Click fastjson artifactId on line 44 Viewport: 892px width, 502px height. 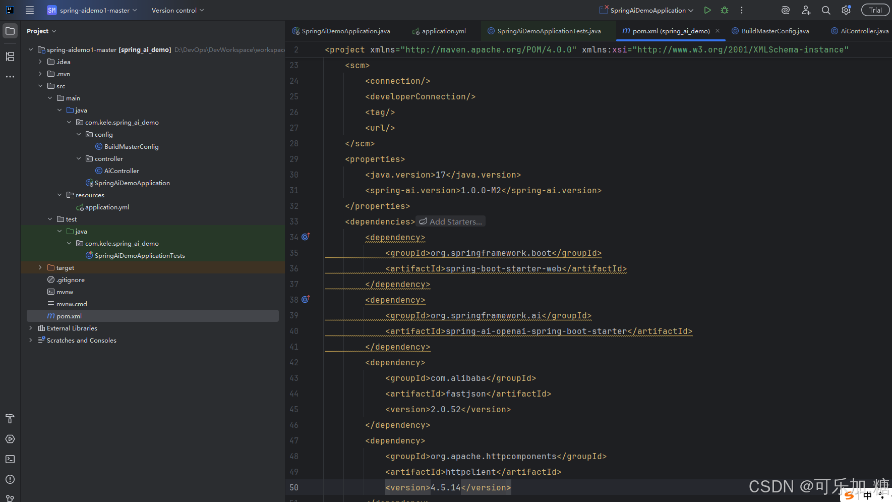[x=468, y=394]
